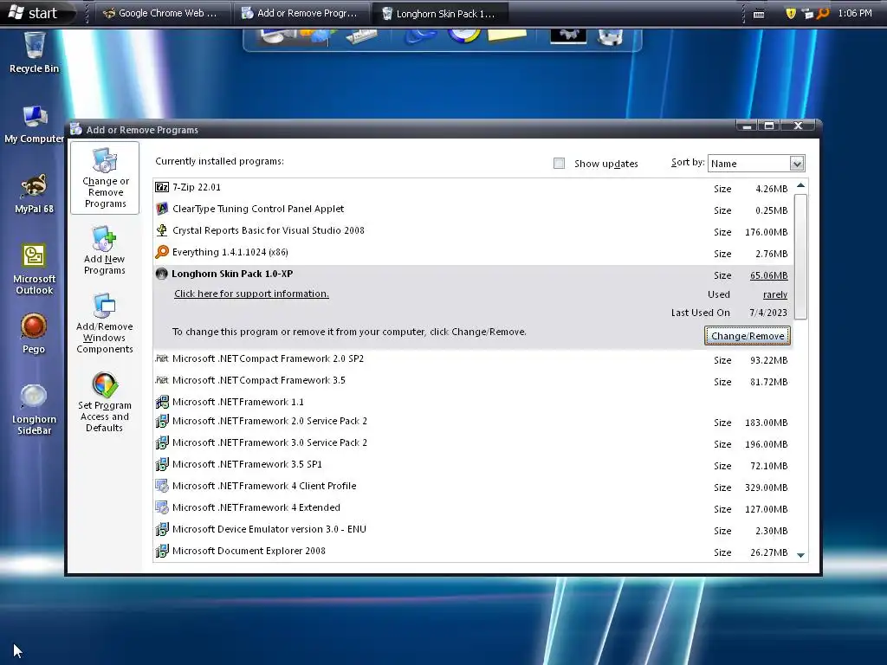This screenshot has width=887, height=665.
Task: Click the .NET Compact Framework 2.0 SP2 icon
Action: click(162, 358)
